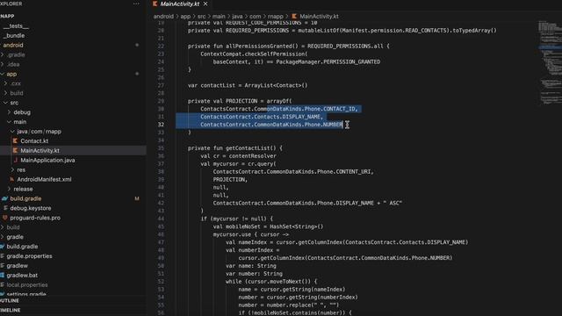Collapse the app folder
This screenshot has width=562, height=316.
click(3, 74)
